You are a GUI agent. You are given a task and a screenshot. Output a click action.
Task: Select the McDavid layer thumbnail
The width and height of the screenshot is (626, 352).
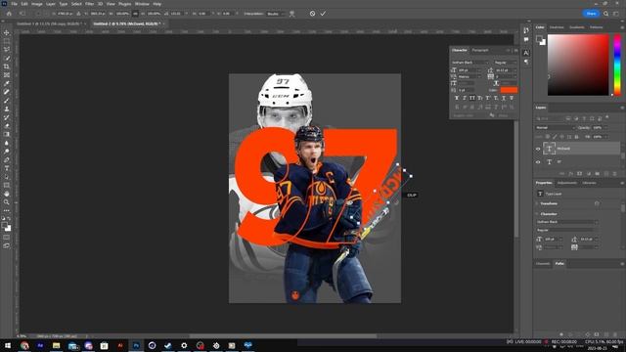tap(550, 149)
